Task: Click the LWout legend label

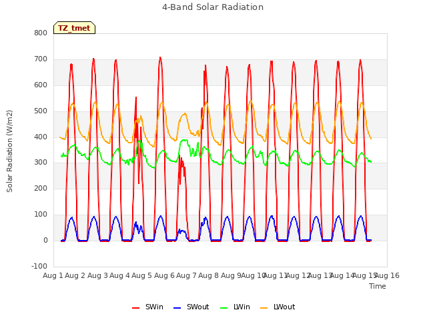Action: [x=284, y=307]
